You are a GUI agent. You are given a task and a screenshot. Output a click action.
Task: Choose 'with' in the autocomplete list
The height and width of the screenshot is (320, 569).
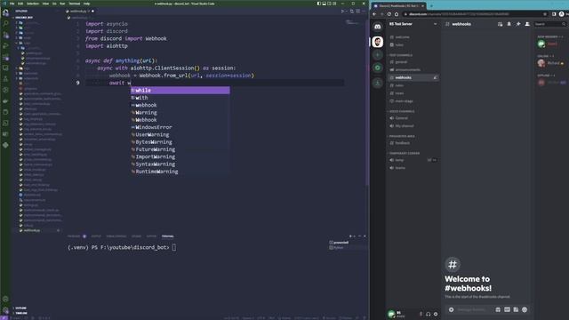tap(180, 98)
